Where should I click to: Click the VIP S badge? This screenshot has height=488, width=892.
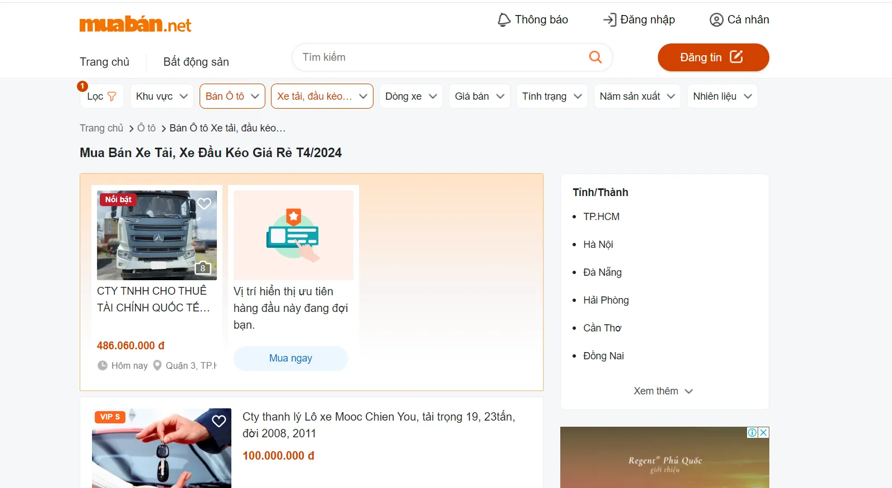110,417
